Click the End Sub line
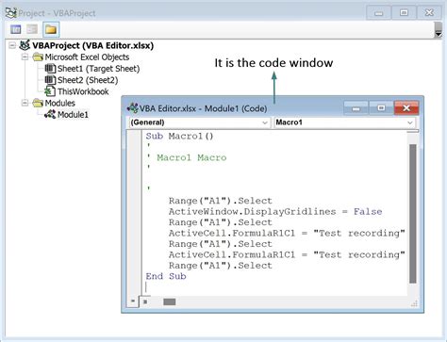The height and width of the screenshot is (342, 447). pyautogui.click(x=166, y=276)
